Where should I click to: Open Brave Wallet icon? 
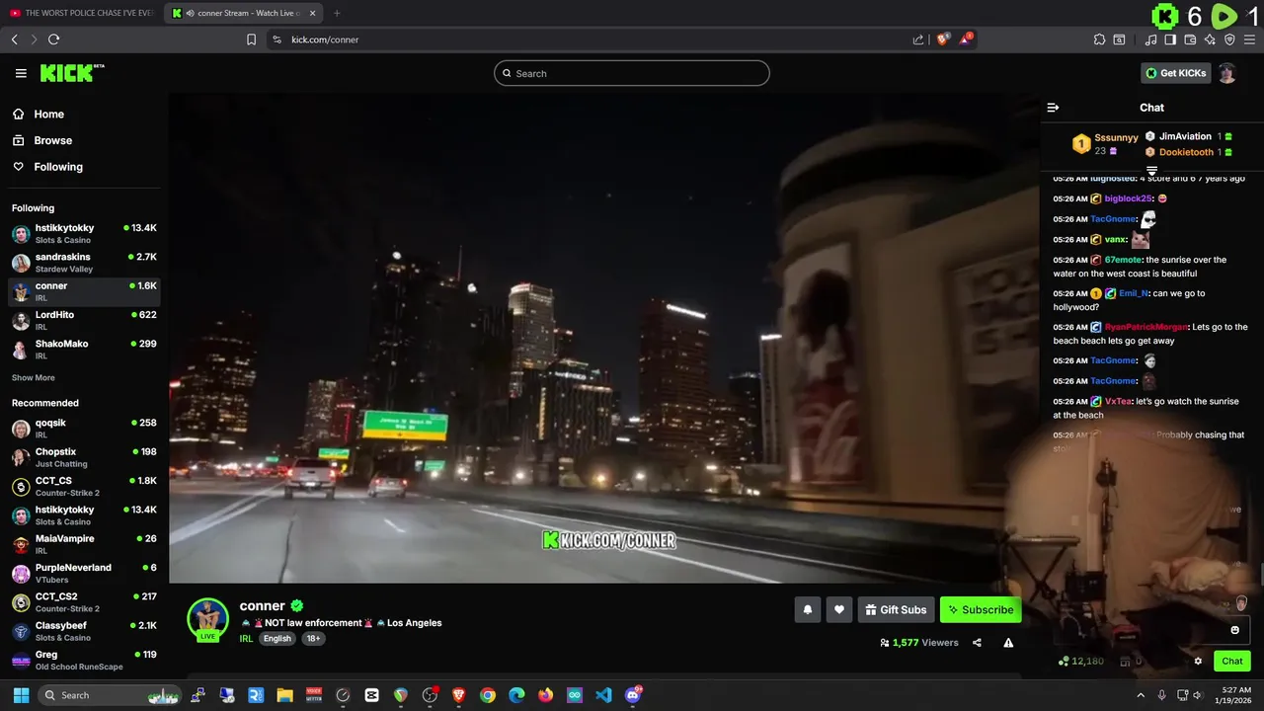1190,39
